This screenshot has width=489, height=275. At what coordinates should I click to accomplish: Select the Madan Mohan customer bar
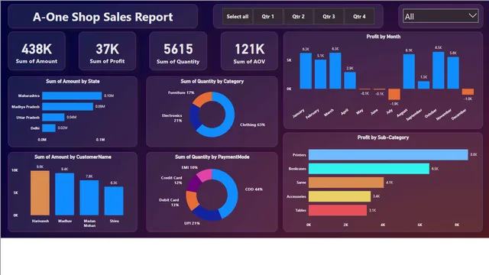tap(89, 198)
